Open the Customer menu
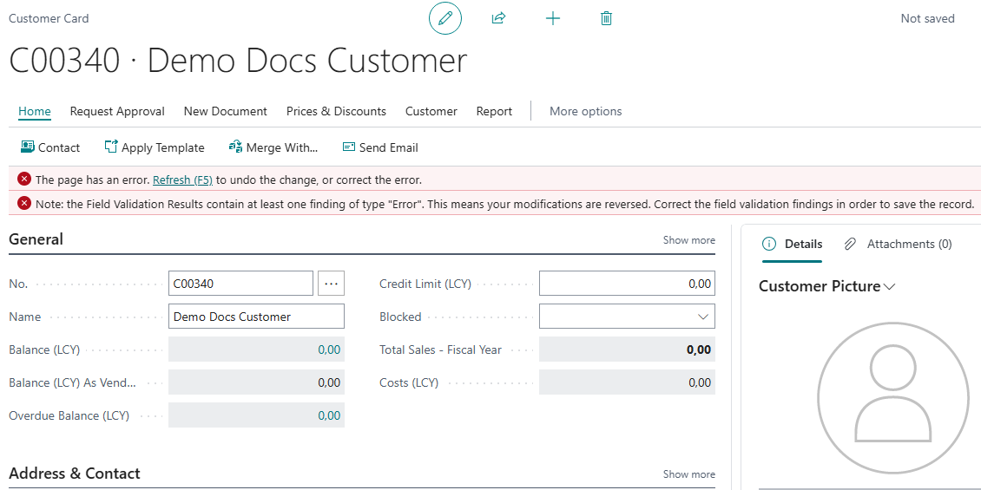The height and width of the screenshot is (490, 981). tap(431, 111)
